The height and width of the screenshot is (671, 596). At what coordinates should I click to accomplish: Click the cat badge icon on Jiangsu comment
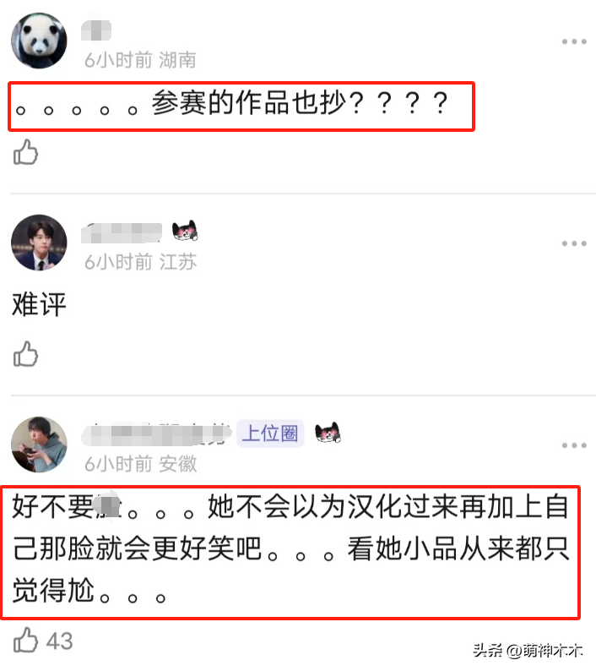click(185, 231)
